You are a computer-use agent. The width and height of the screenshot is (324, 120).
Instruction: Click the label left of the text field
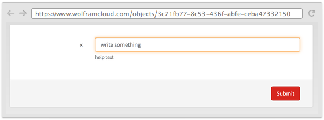pyautogui.click(x=81, y=45)
